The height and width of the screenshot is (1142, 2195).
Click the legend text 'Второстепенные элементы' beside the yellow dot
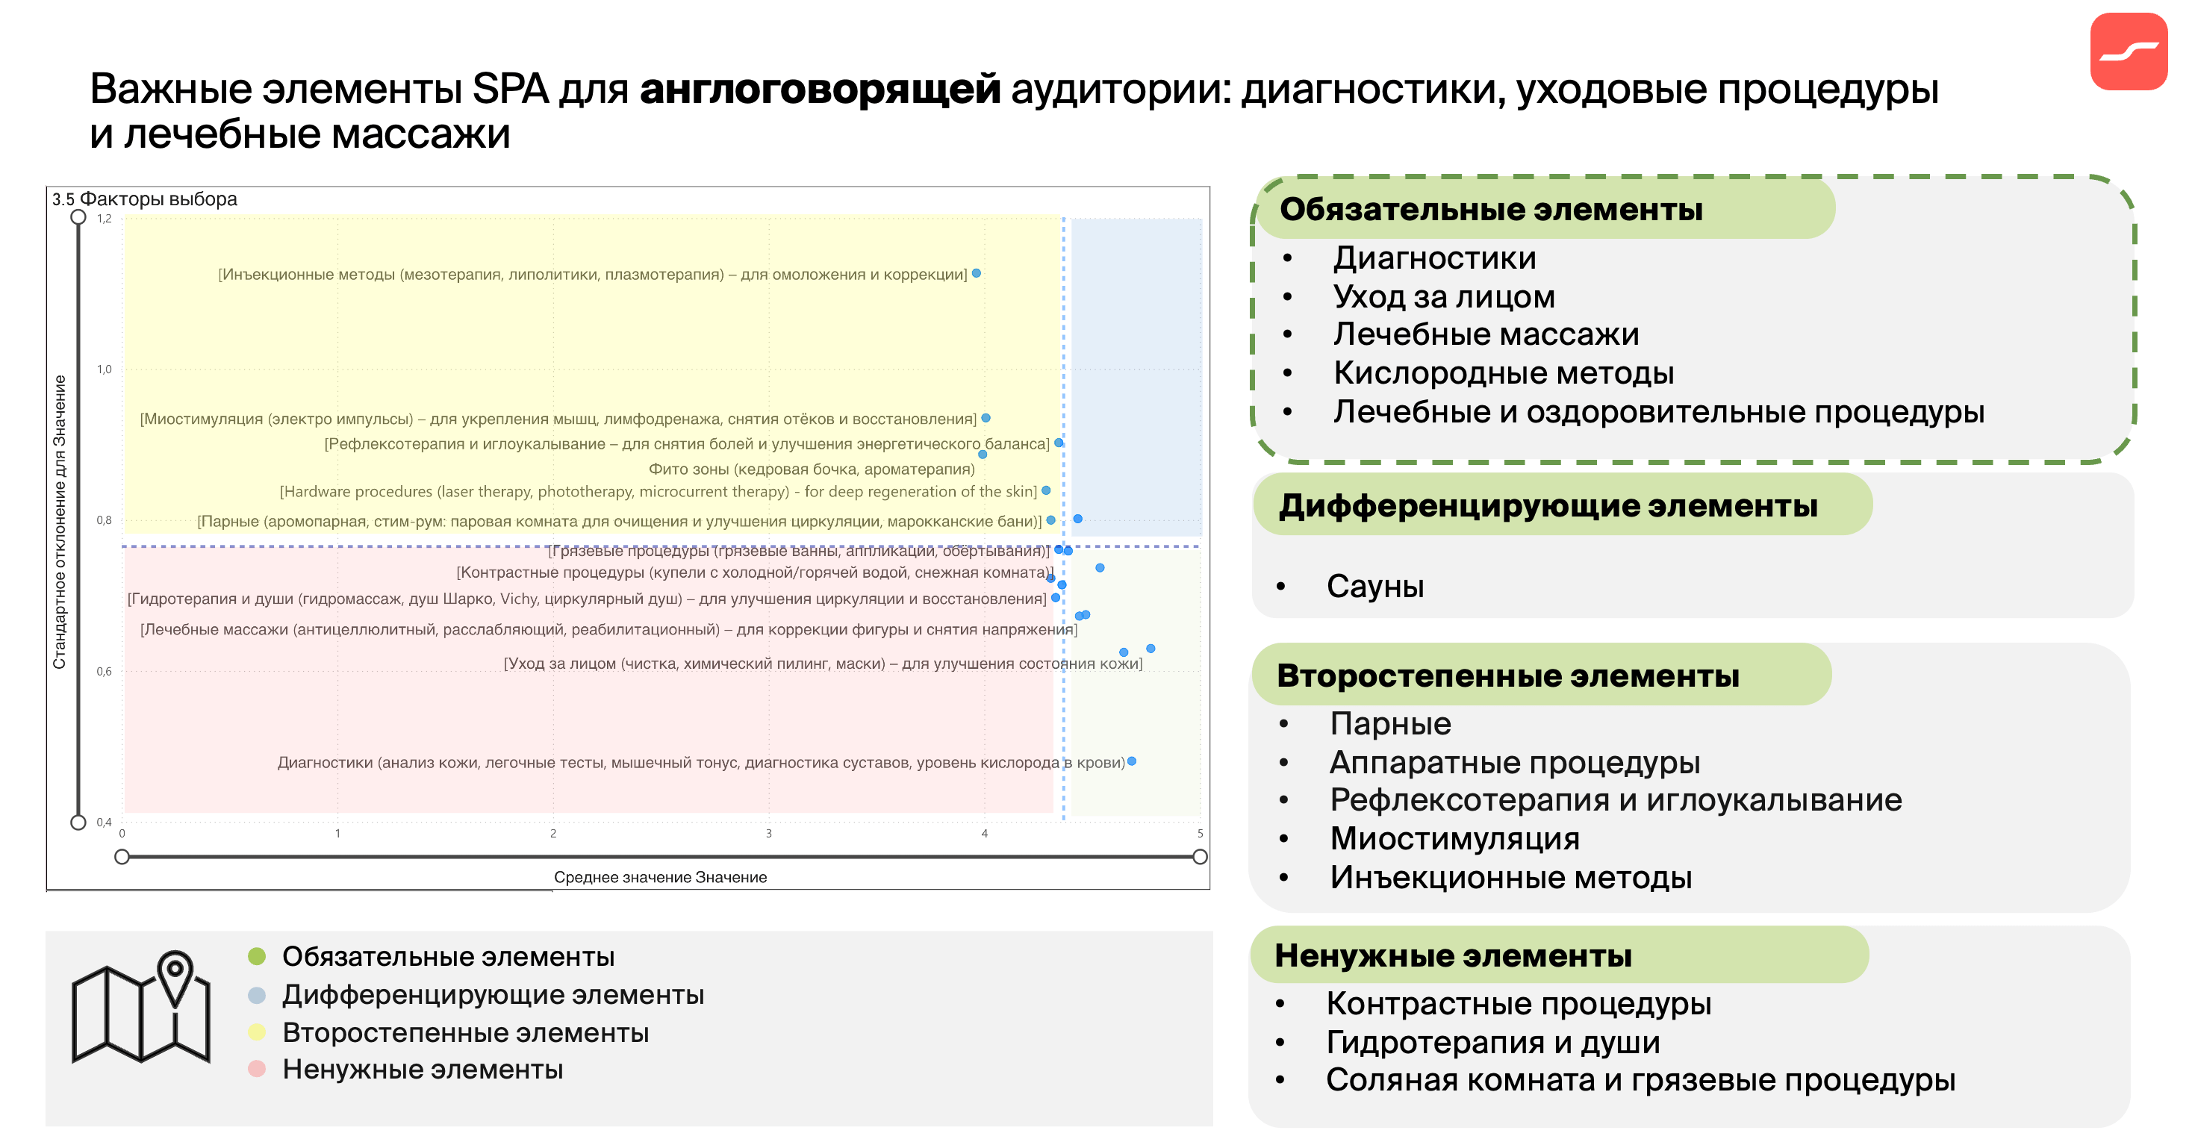point(465,1033)
